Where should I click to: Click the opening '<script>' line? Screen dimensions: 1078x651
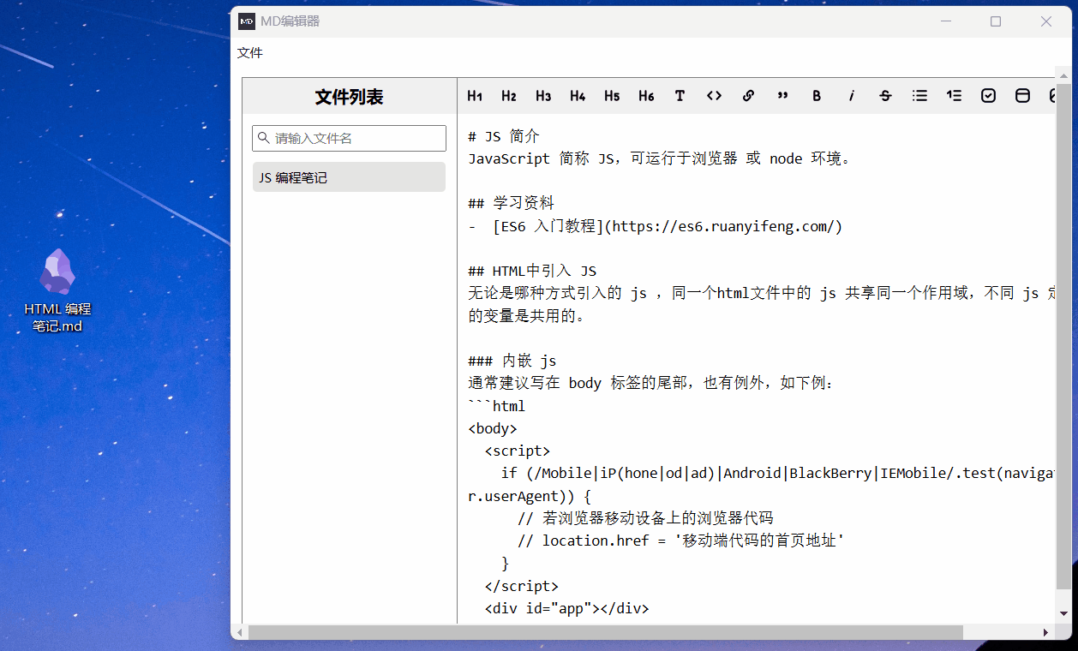(x=517, y=451)
